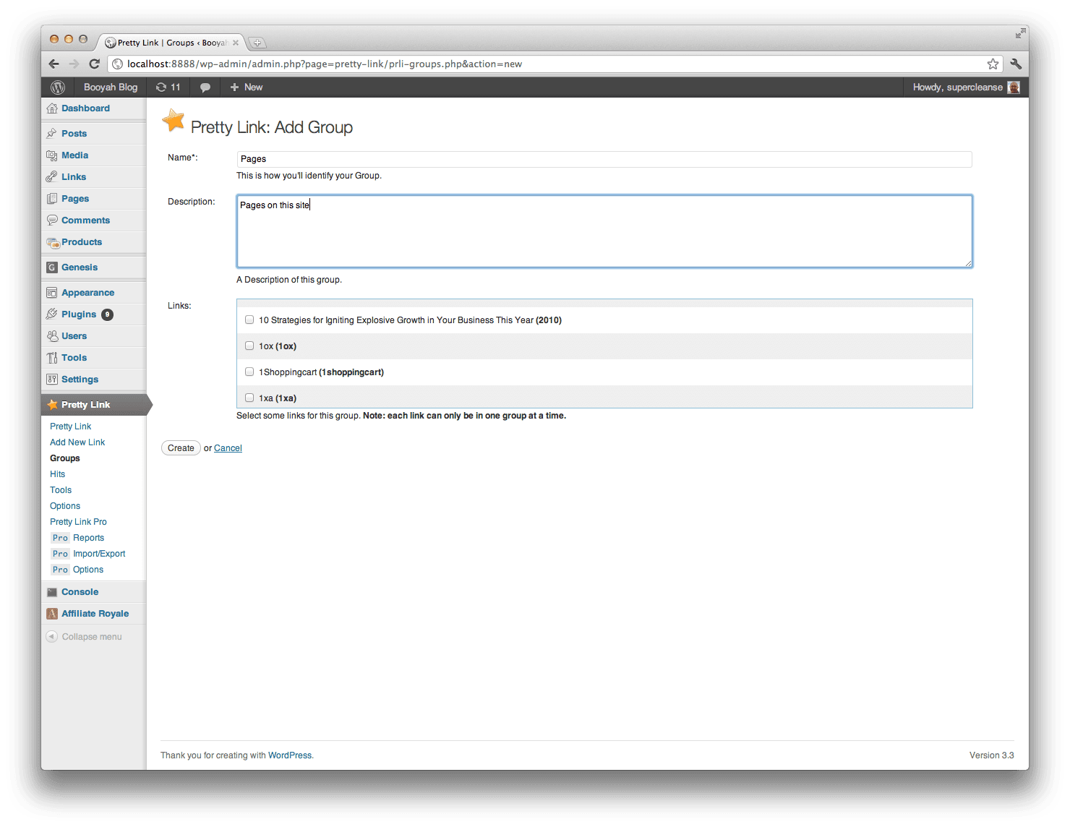Click the Plugins plug icon
1070x827 pixels.
tap(52, 314)
